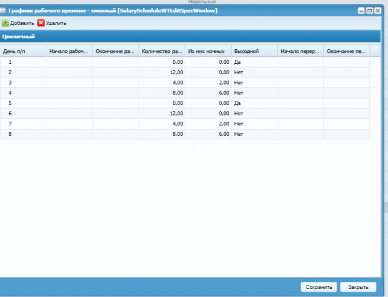Sort by the День п/п column header
Image resolution: width=388 pixels, height=297 pixels.
(23, 51)
